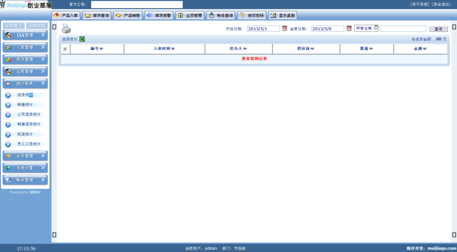
Task: Open 产品入库 from the top toolbar
Action: [66, 15]
